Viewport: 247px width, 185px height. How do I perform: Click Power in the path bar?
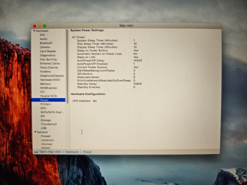[x=87, y=152]
